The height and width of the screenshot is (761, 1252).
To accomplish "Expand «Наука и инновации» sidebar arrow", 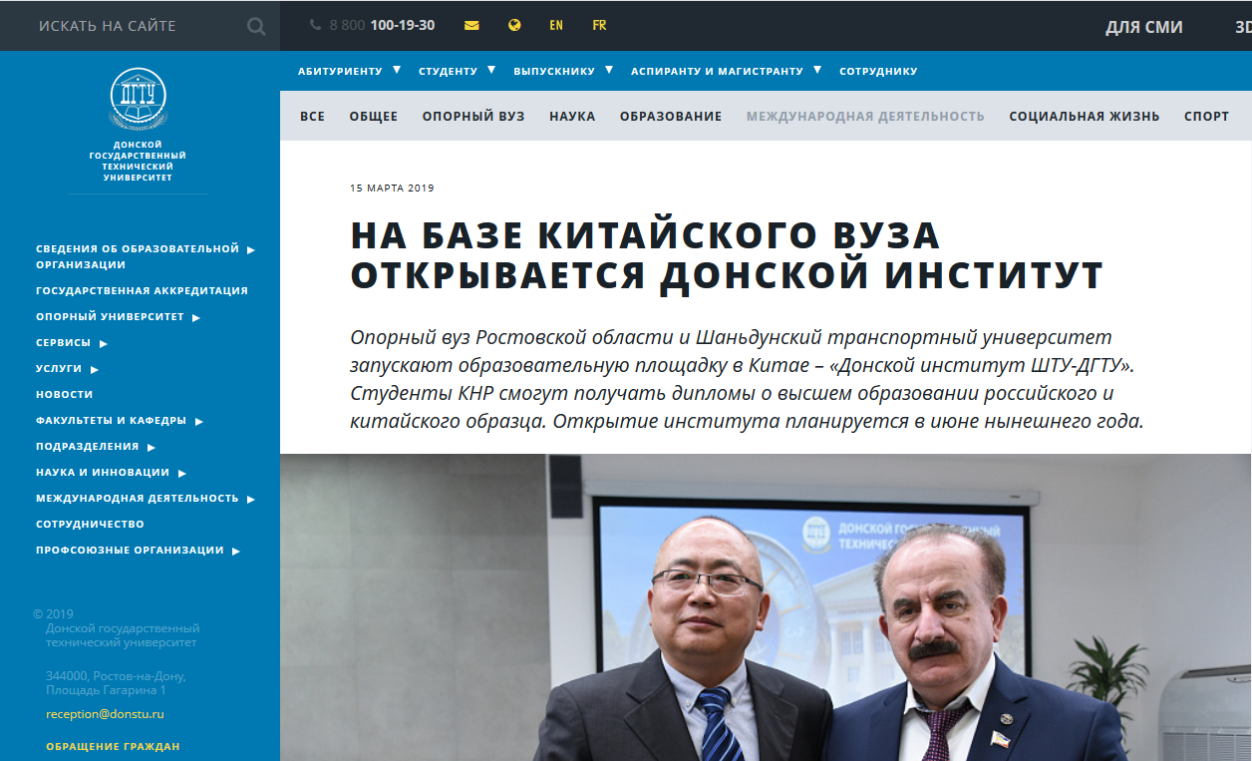I will pos(182,474).
